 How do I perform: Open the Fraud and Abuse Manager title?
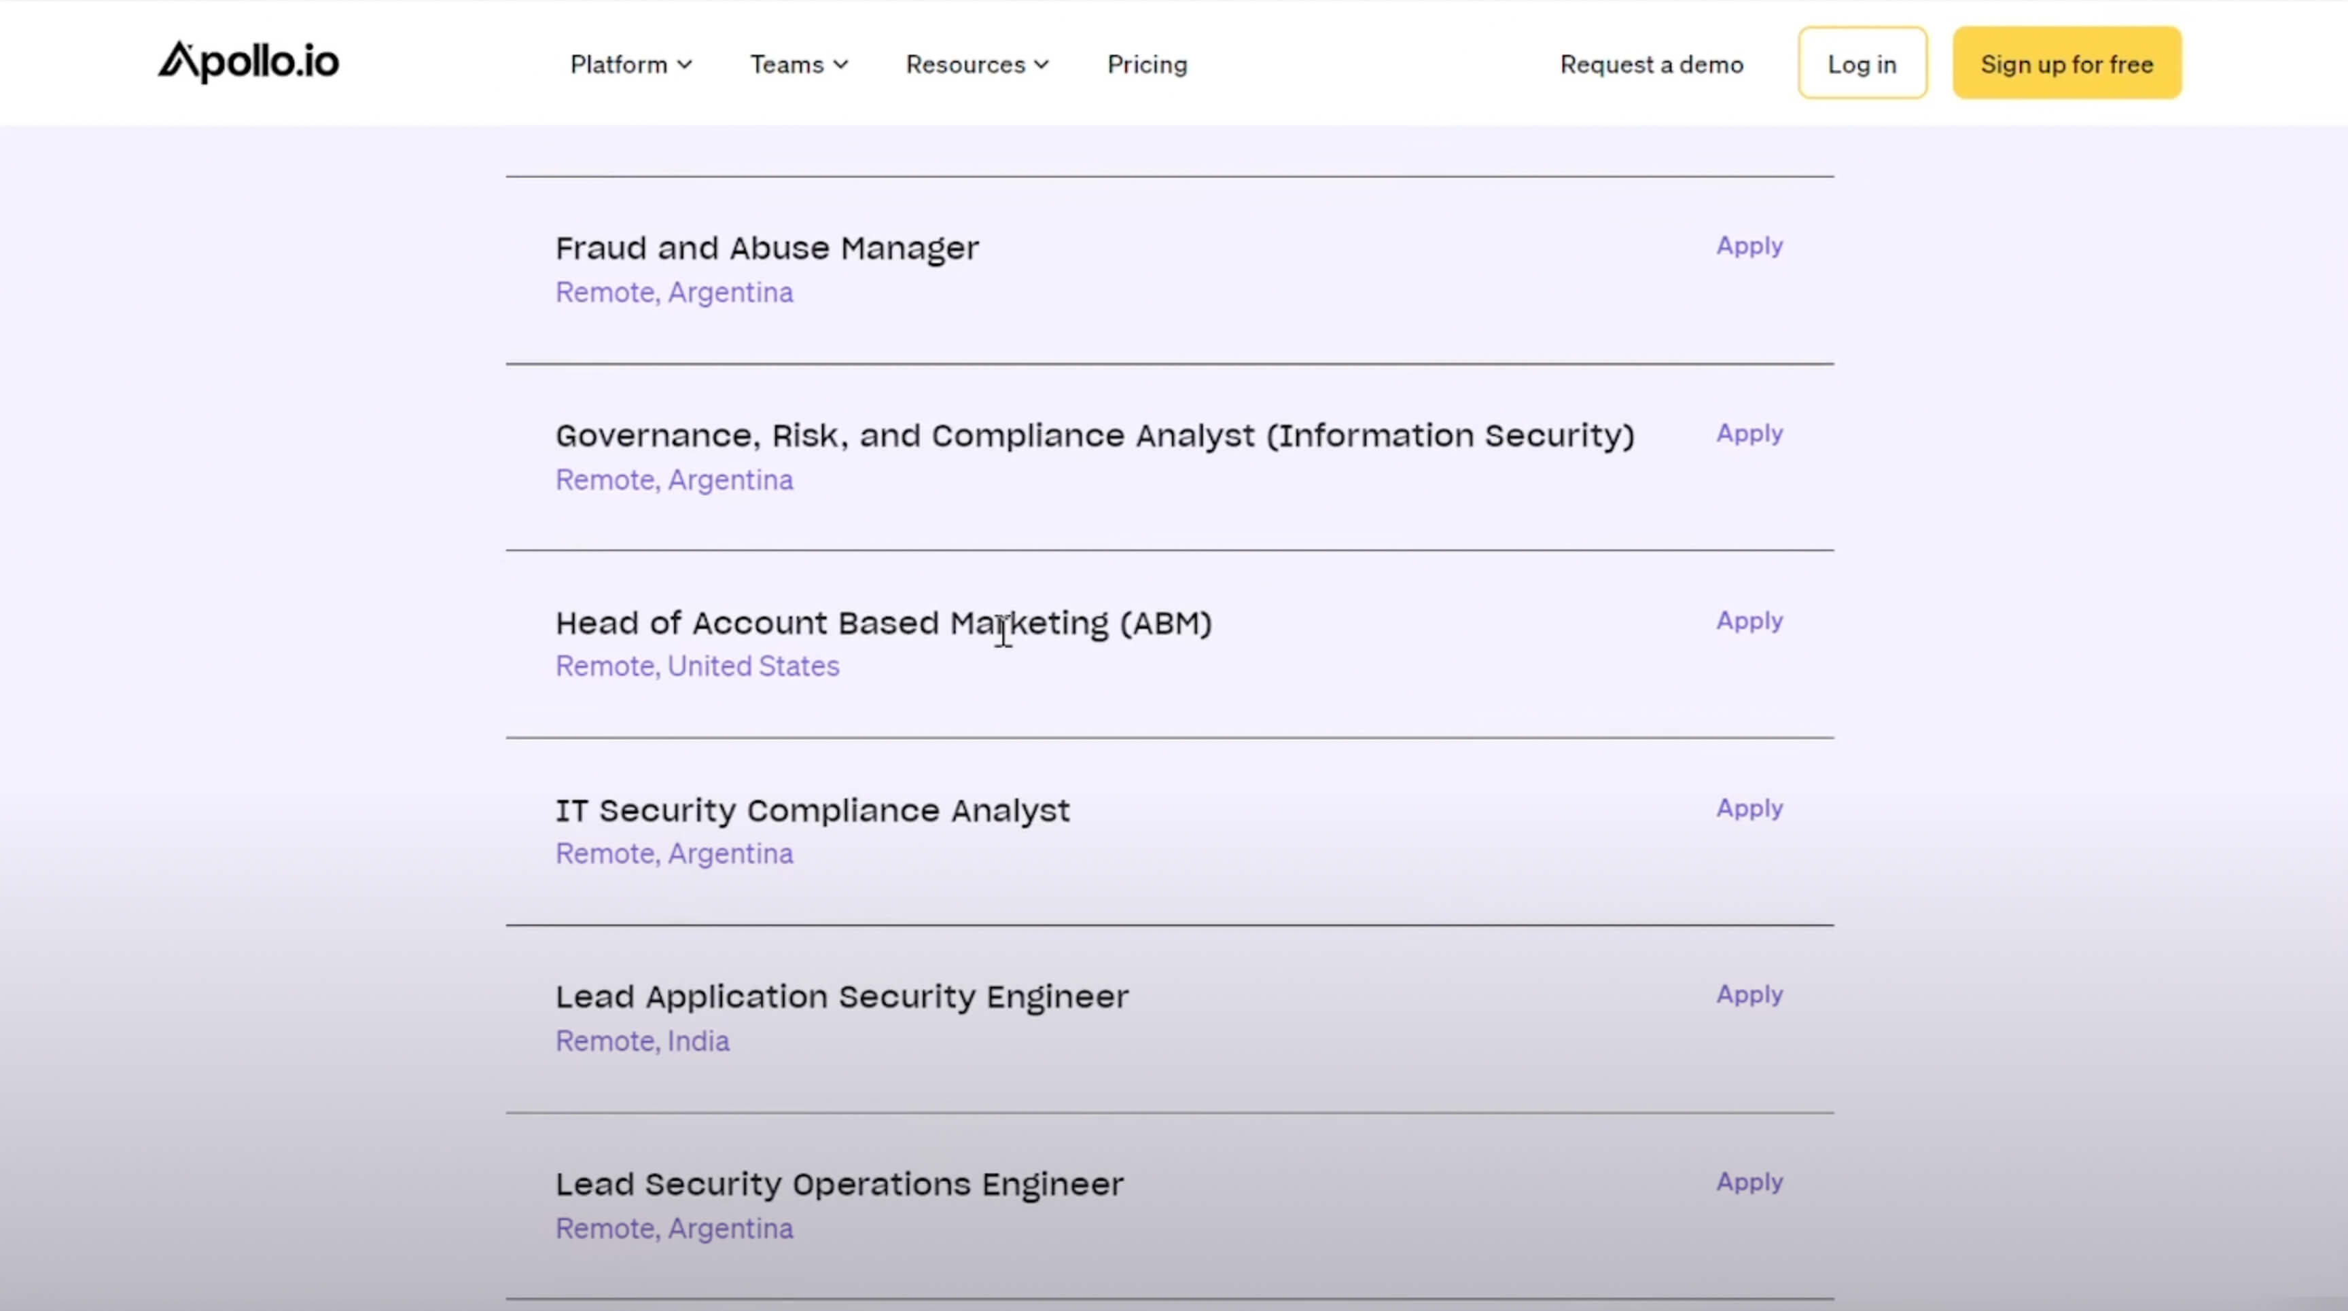coord(766,249)
